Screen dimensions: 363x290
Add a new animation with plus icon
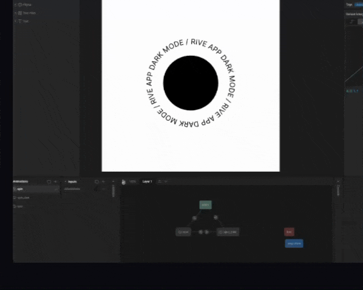click(55, 181)
